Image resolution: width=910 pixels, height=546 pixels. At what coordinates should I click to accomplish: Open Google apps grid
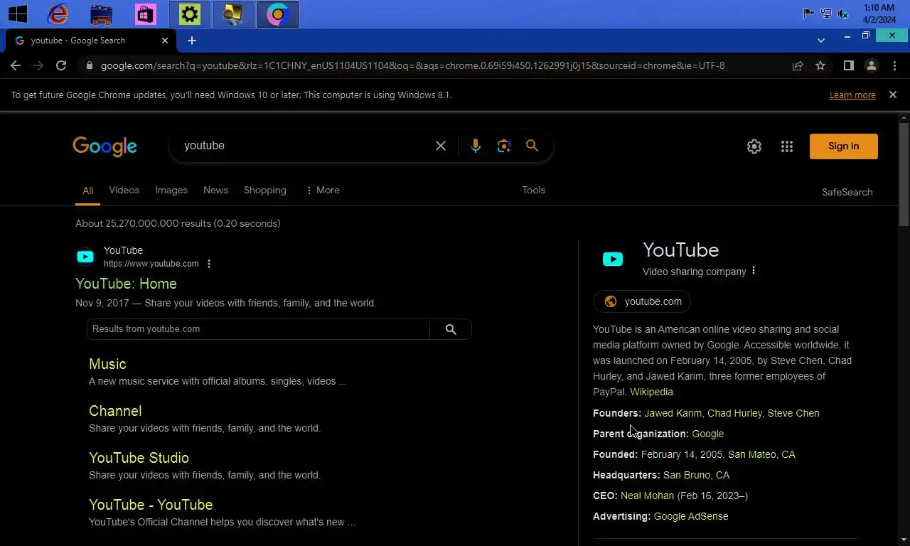(786, 146)
